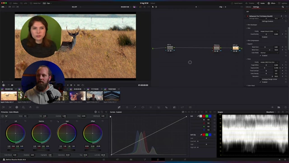Toggle the Expand section Enabled checkbox
This screenshot has height=163, width=289.
261,56
